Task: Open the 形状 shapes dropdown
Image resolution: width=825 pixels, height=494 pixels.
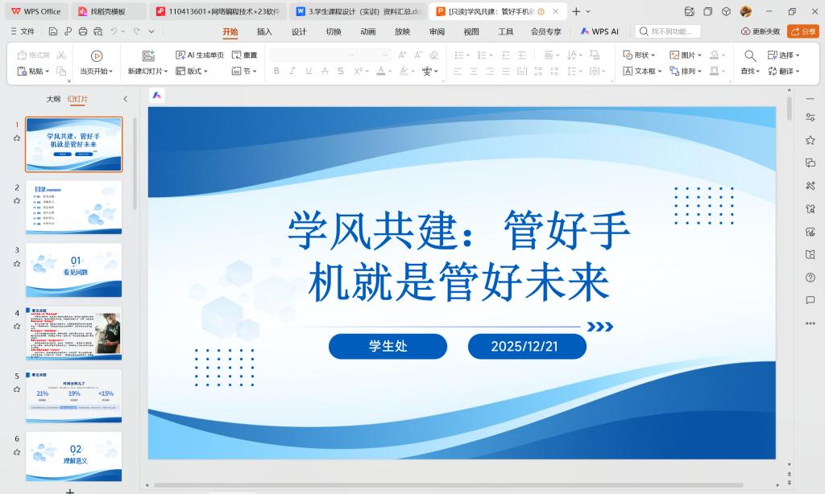Action: coord(640,55)
